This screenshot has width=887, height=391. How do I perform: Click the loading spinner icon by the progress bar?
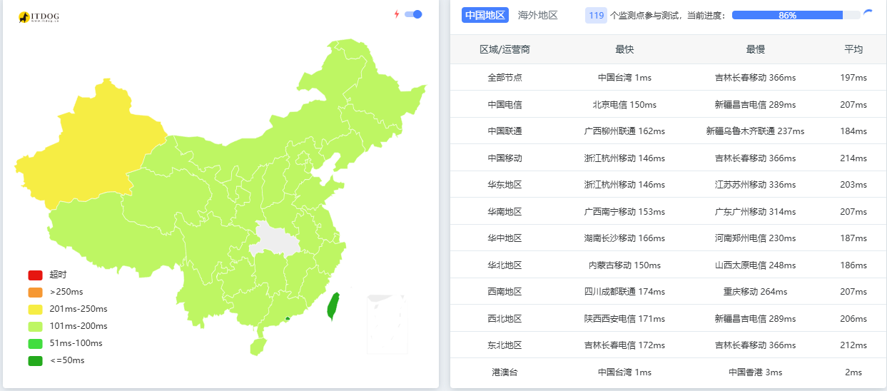(x=868, y=13)
